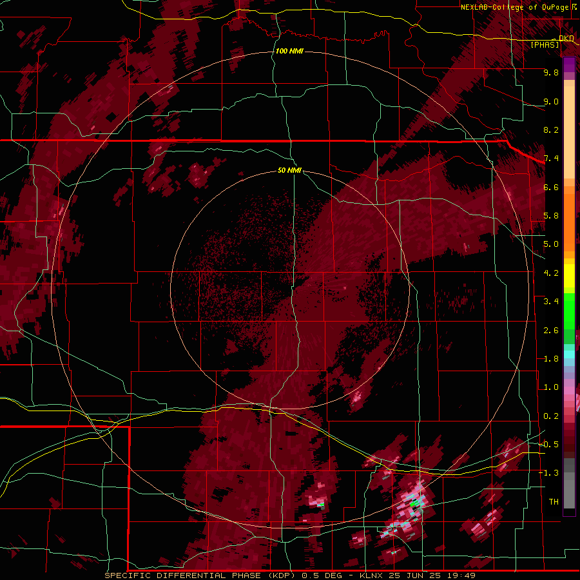Screen dimensions: 580x580
Task: Click the 4.2 color scale value
Action: [x=551, y=273]
